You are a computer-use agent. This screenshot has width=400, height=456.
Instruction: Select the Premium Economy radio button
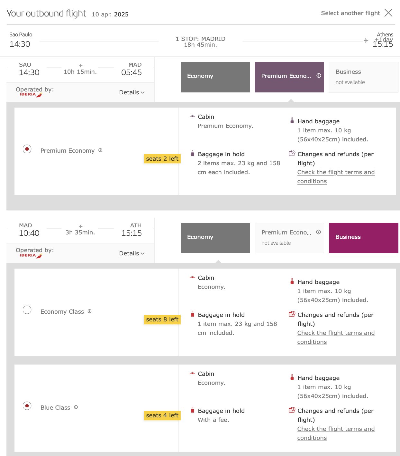point(27,149)
